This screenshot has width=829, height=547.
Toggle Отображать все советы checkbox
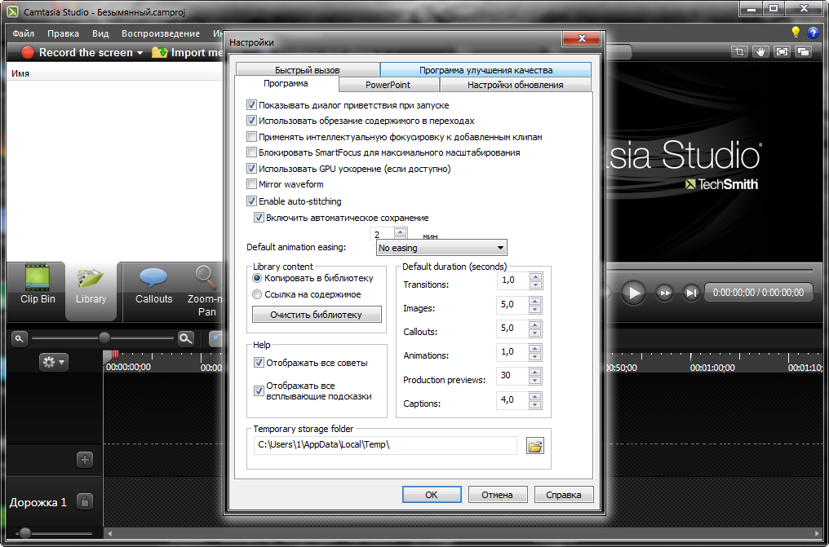tap(259, 363)
